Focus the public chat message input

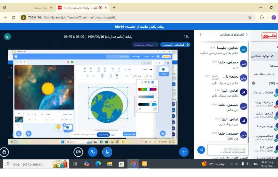pyautogui.click(x=228, y=150)
